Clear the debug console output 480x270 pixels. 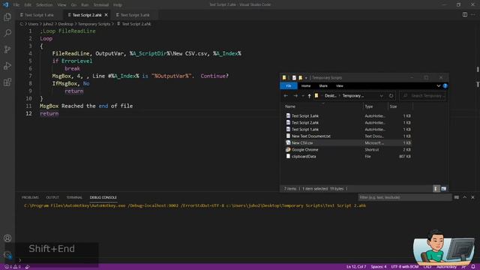tap(457, 197)
